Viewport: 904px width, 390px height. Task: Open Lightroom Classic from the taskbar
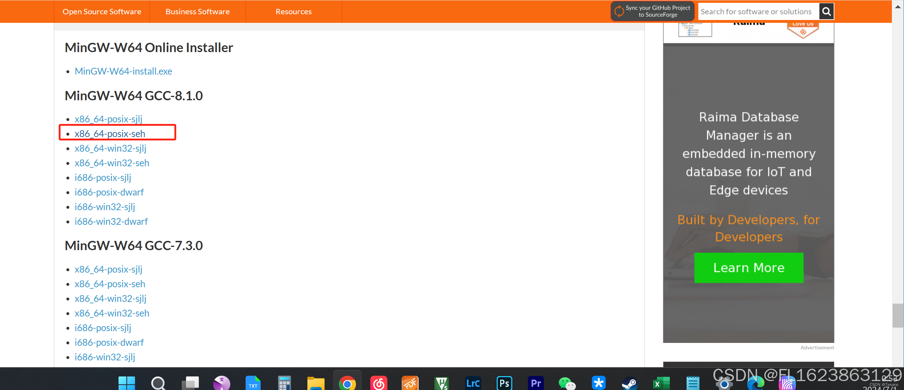(x=473, y=383)
